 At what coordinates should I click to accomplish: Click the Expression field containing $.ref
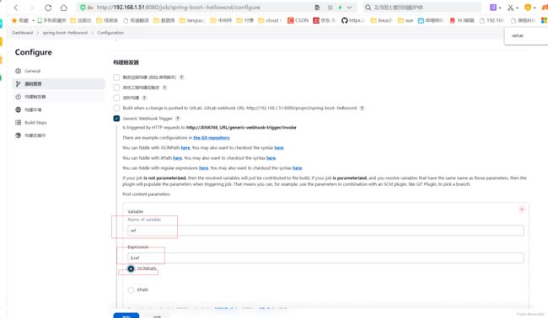(x=325, y=258)
